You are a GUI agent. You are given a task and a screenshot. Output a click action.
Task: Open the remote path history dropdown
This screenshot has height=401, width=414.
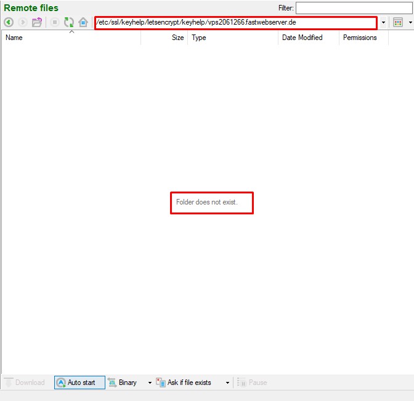point(384,23)
